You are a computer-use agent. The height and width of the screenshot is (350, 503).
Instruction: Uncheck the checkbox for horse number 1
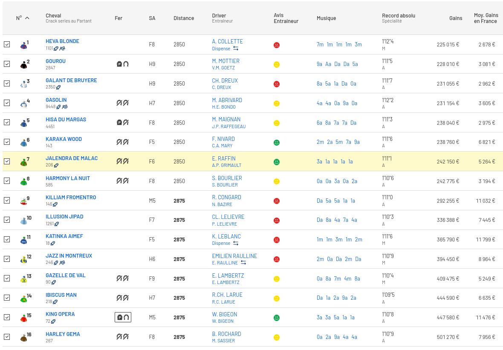7,44
